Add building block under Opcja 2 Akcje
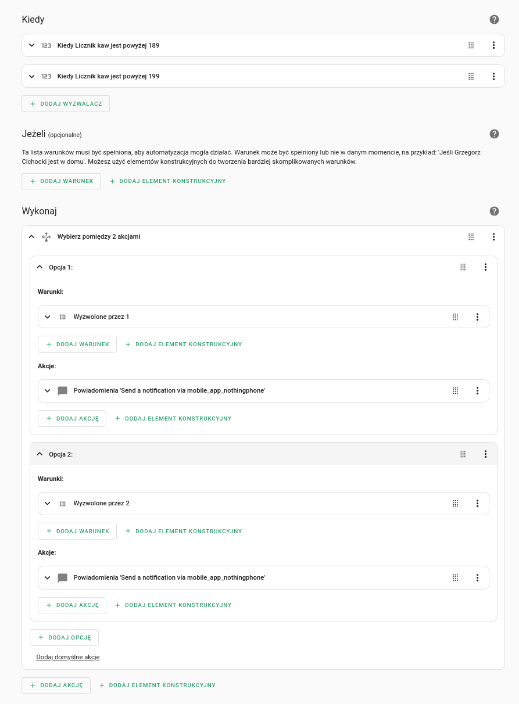This screenshot has width=519, height=704. click(173, 605)
